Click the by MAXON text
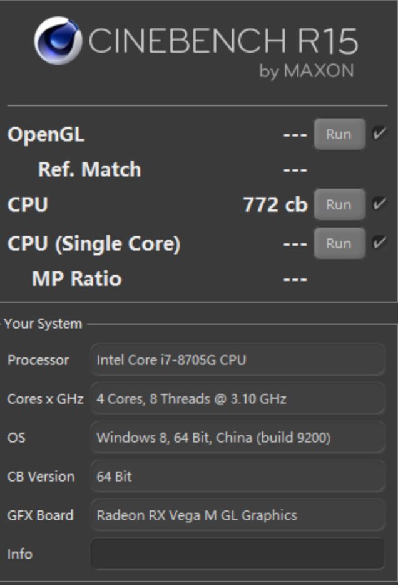Screen dimensions: 398x585 [x=307, y=71]
